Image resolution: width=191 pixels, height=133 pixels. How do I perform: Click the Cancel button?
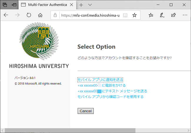point(86,111)
